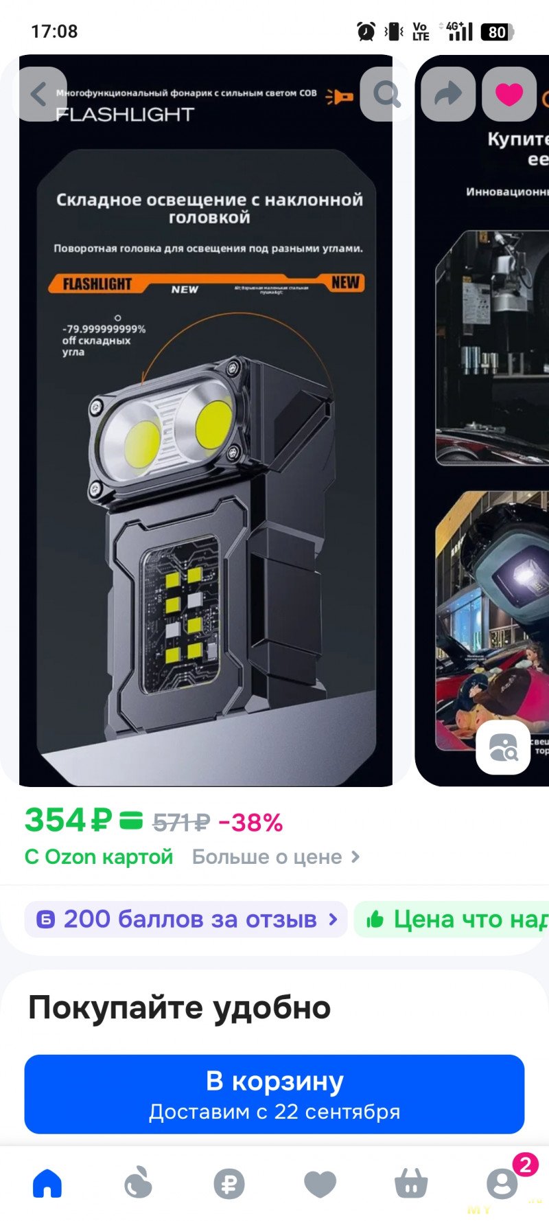This screenshot has height=1221, width=549.
Task: Expand 'Больше о цене' price details
Action: coord(276,857)
